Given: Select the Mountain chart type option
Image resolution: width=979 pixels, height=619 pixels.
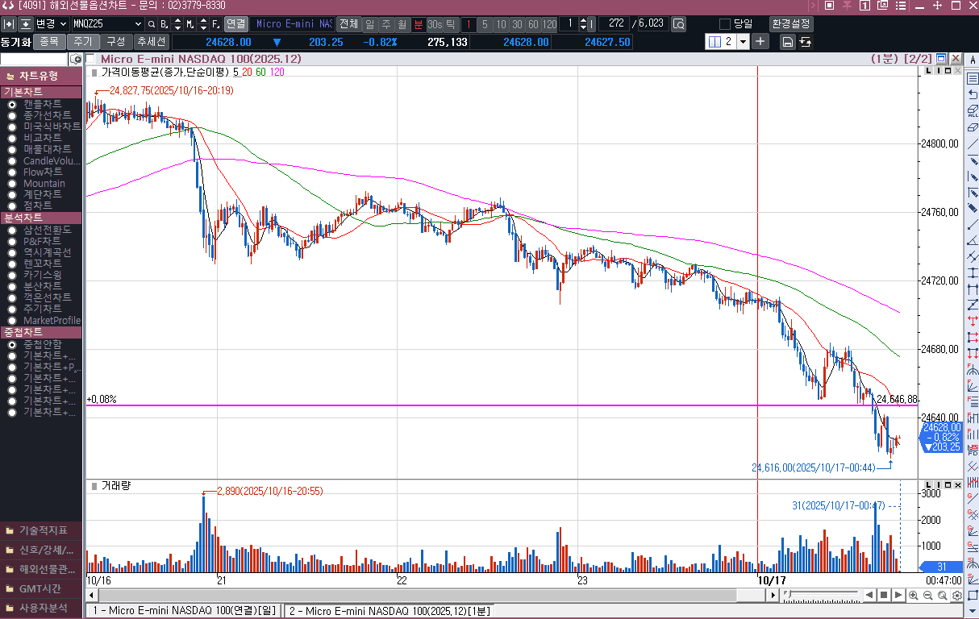Looking at the screenshot, I should coord(44,183).
